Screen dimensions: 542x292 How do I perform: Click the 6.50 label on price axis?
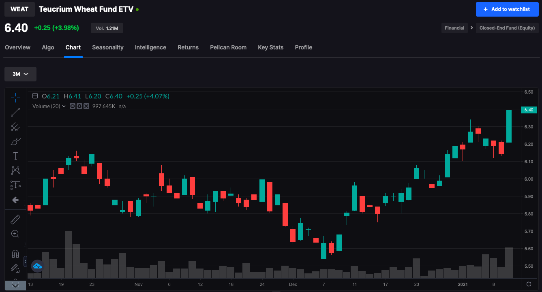(x=528, y=92)
